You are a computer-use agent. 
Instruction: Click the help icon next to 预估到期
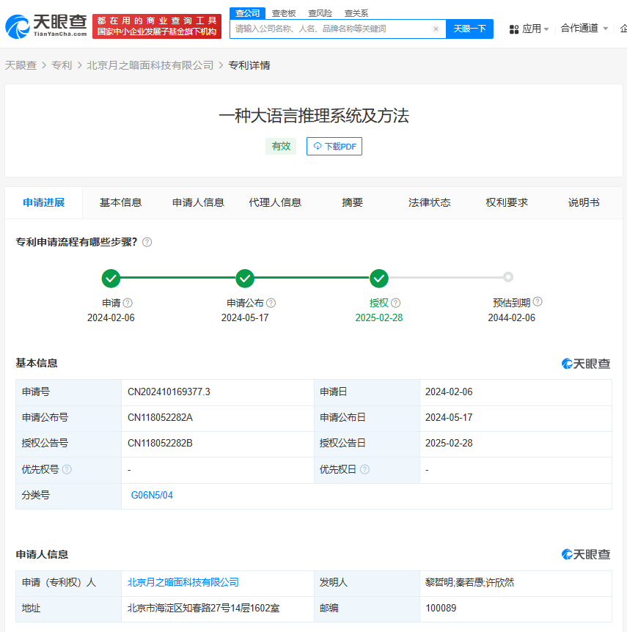click(538, 302)
